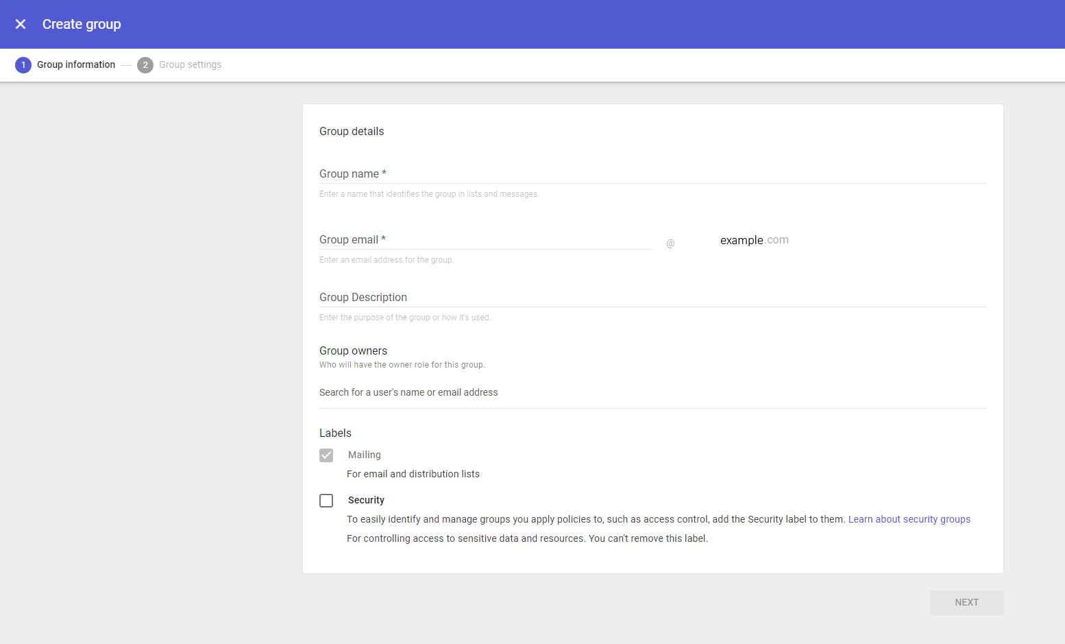Click the @ separator symbol
Image resolution: width=1065 pixels, height=644 pixels.
coord(670,243)
